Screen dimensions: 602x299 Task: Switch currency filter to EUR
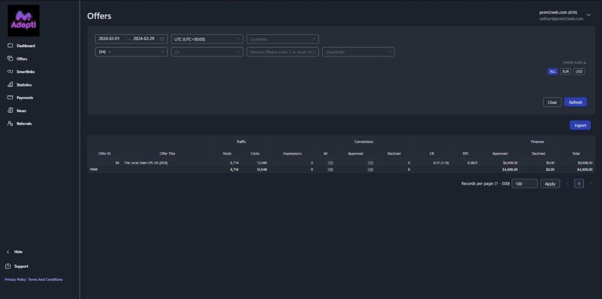[566, 72]
